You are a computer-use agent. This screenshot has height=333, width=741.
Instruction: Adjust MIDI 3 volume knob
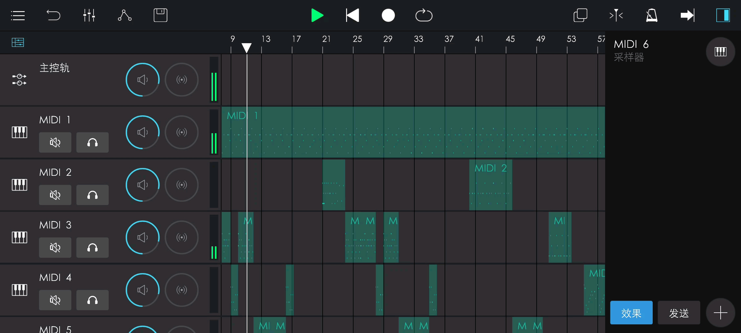142,237
